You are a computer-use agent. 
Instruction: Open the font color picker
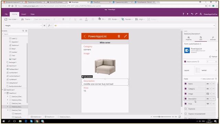[x=86, y=19]
